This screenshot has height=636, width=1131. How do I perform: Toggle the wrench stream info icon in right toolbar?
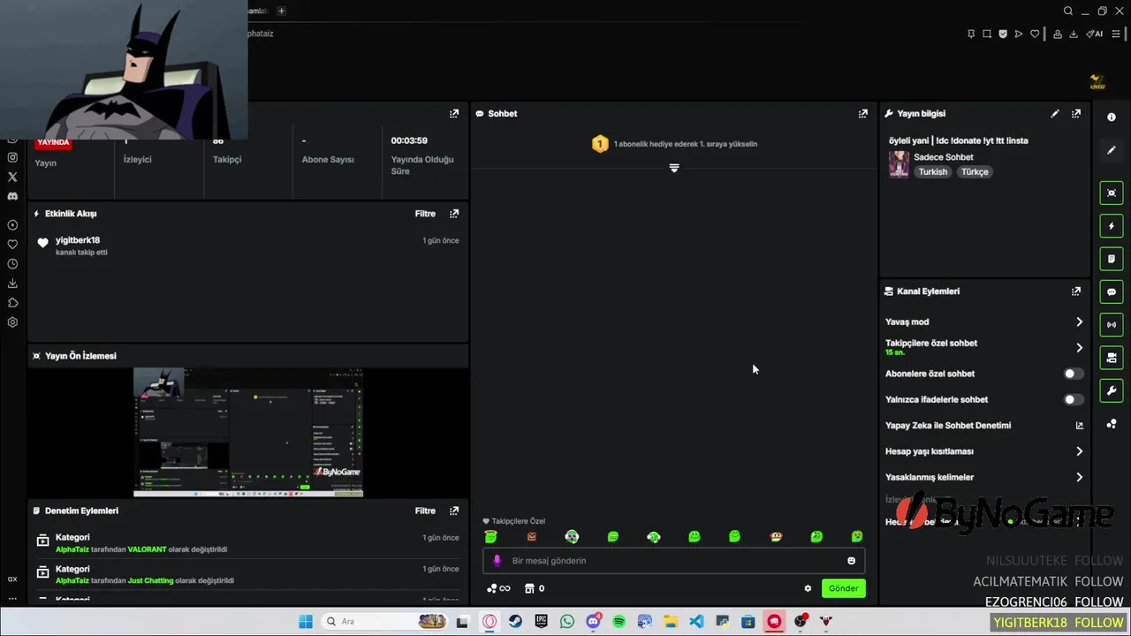click(1112, 390)
